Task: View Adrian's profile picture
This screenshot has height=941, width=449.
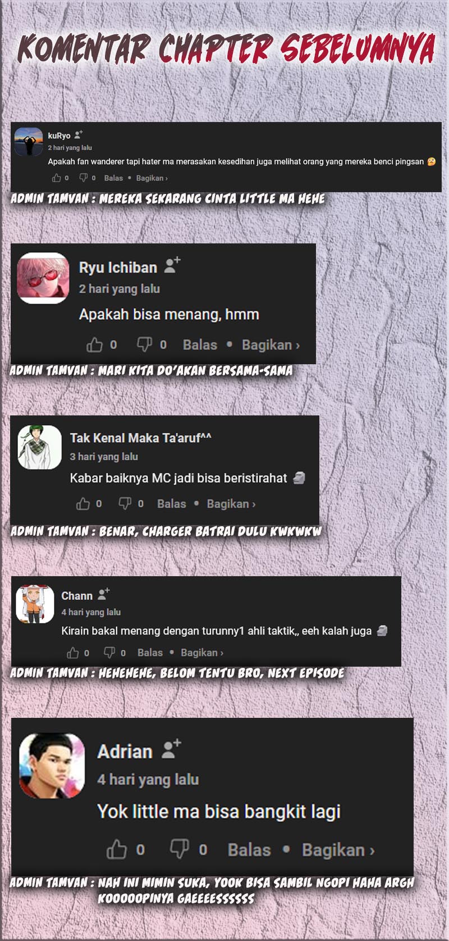Action: 52,766
